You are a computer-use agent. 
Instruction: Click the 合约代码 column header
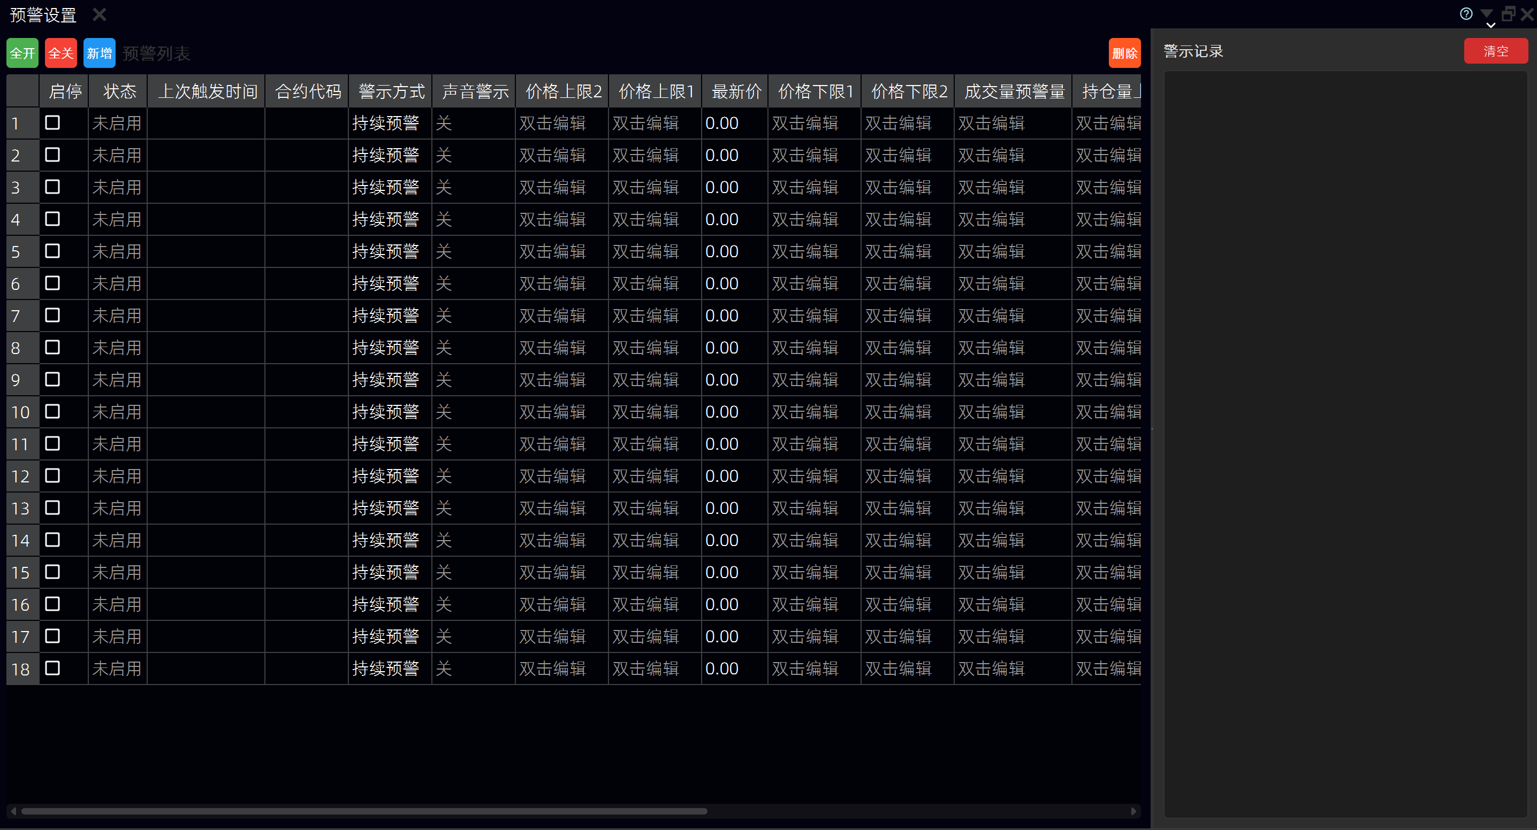click(307, 91)
